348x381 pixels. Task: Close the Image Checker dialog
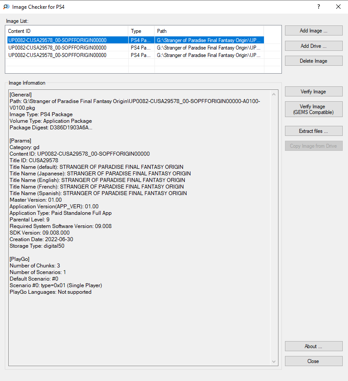313,361
